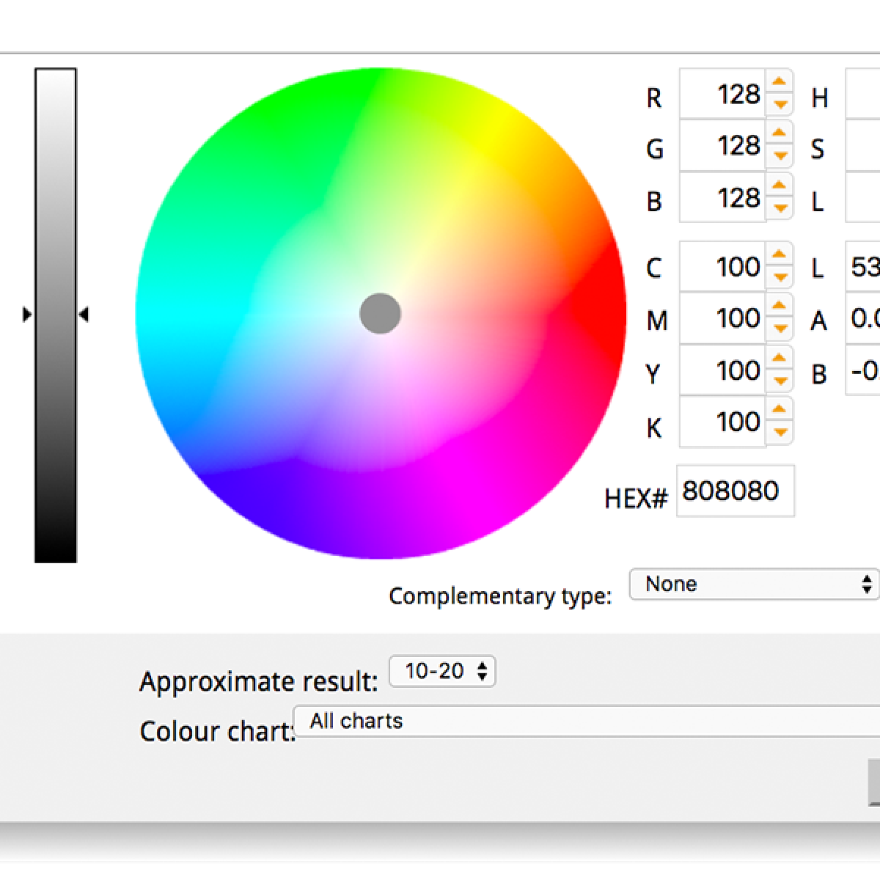Click the grey center marker of colour wheel
Image resolution: width=880 pixels, height=880 pixels.
(380, 314)
